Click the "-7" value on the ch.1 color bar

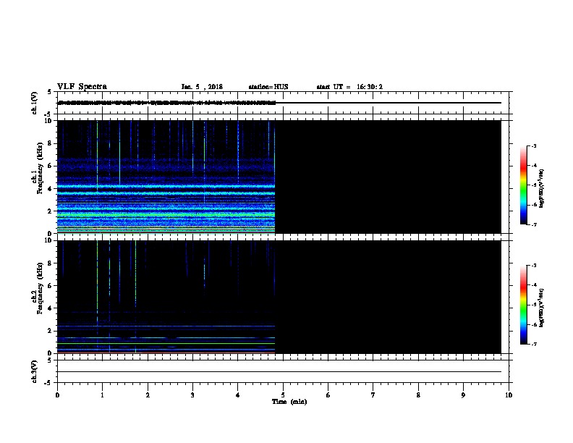(533, 224)
